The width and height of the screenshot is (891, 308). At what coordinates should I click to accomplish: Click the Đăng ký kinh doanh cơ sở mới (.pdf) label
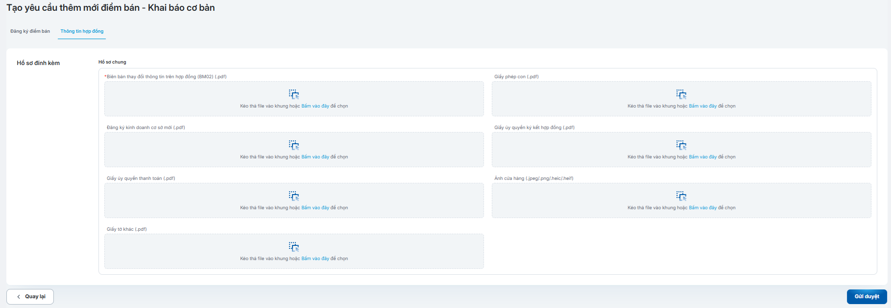(x=146, y=128)
